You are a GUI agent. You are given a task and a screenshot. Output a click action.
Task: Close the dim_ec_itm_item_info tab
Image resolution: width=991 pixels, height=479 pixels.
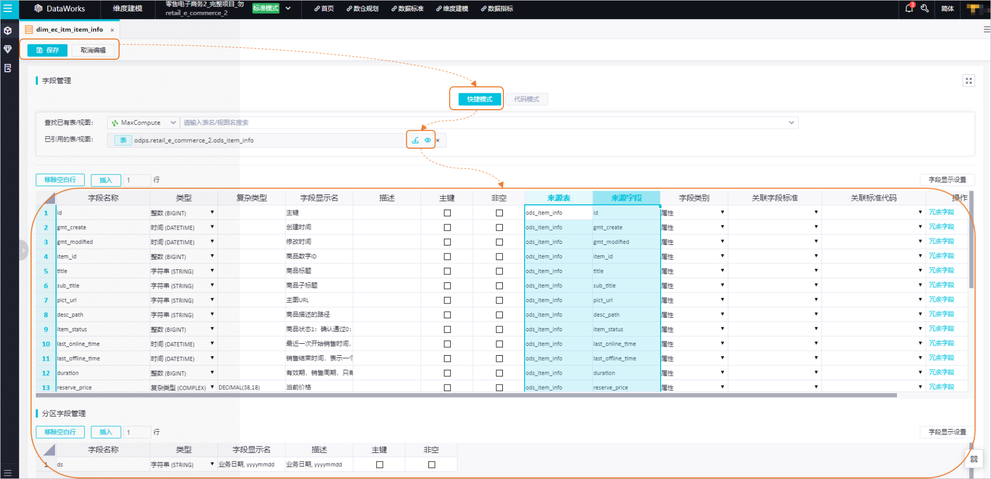(112, 30)
